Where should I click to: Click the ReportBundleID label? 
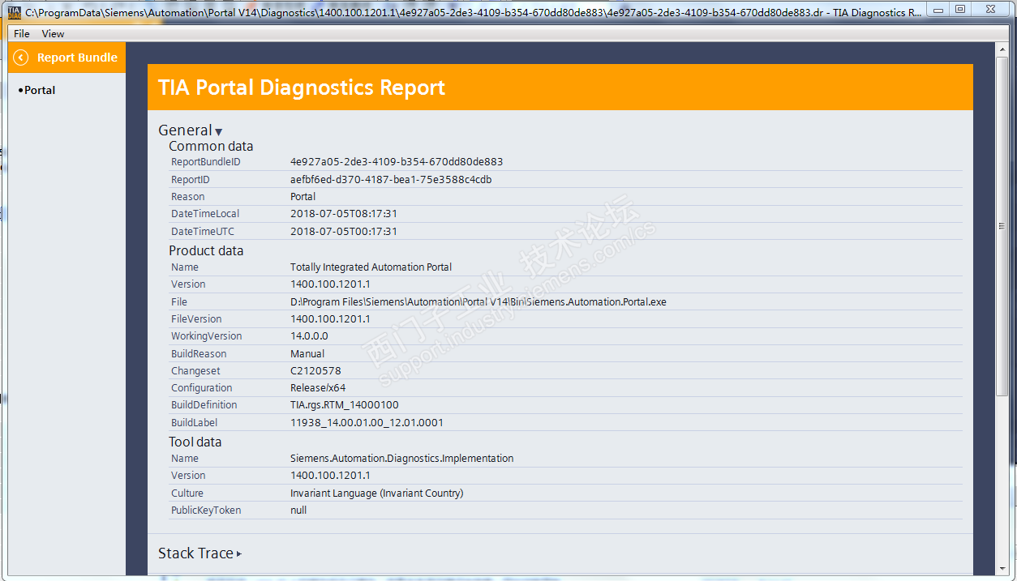point(206,162)
